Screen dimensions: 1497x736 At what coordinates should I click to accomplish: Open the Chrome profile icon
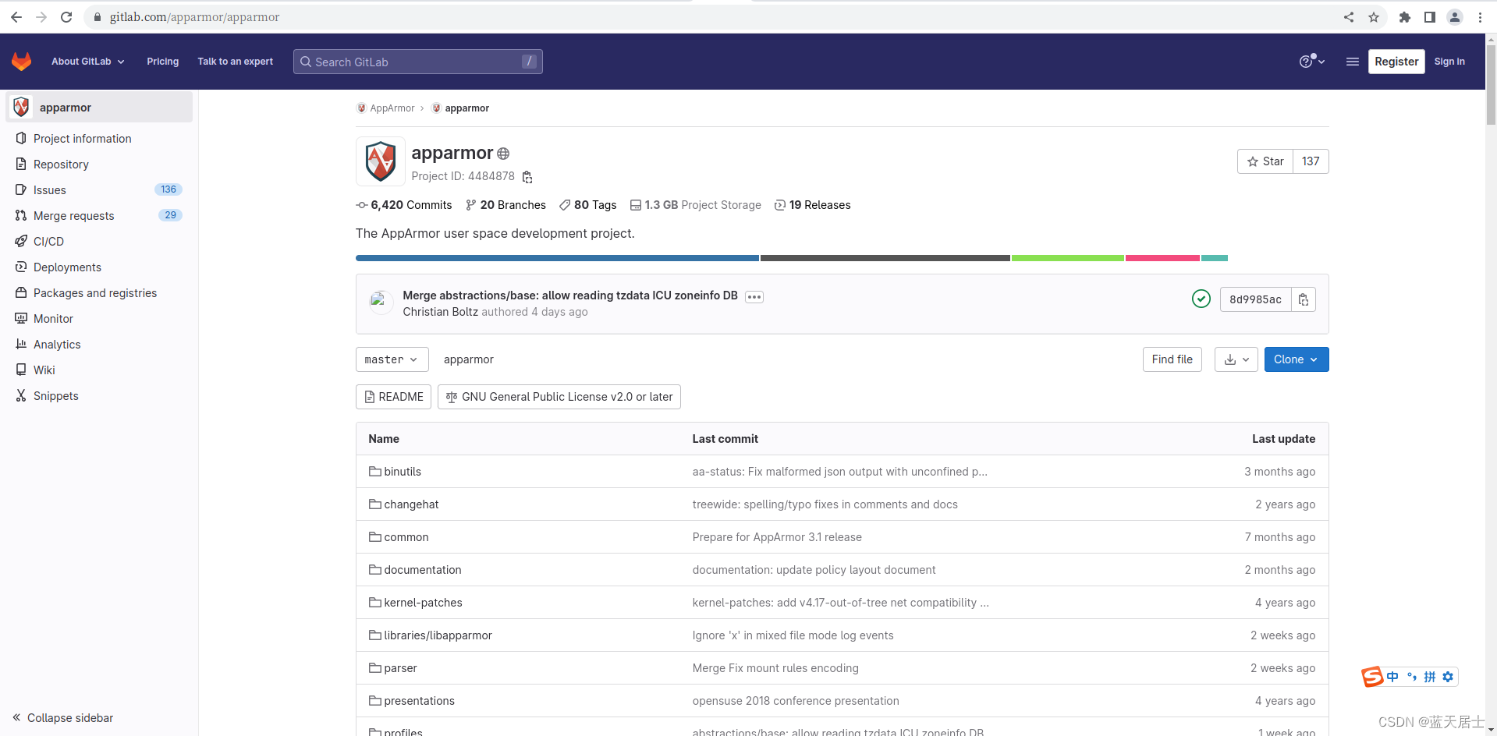(x=1455, y=17)
